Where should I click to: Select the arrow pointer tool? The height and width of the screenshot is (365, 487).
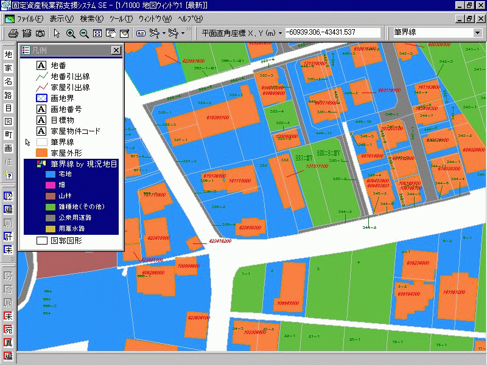pyautogui.click(x=56, y=33)
